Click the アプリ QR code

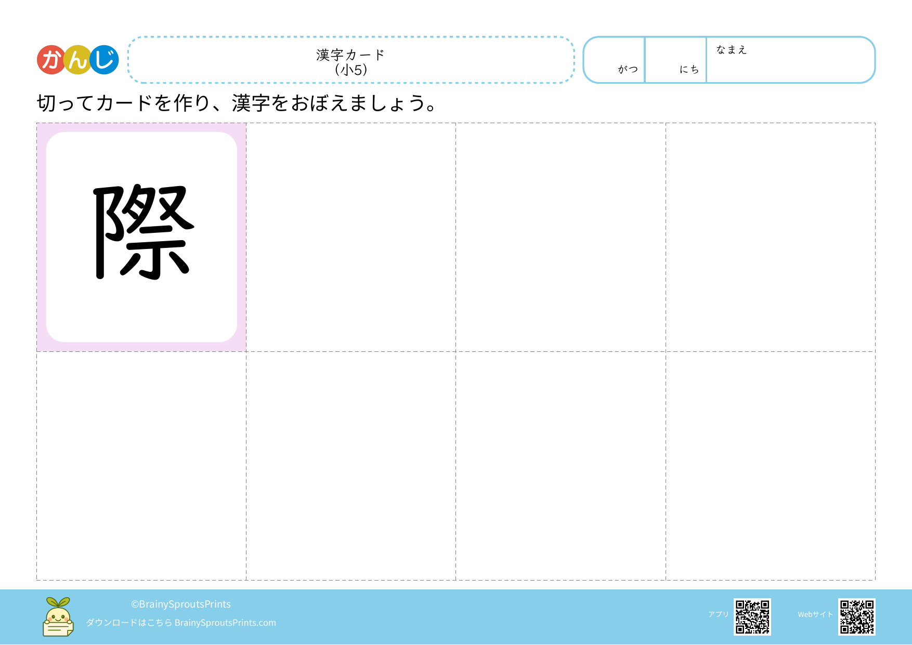click(752, 617)
